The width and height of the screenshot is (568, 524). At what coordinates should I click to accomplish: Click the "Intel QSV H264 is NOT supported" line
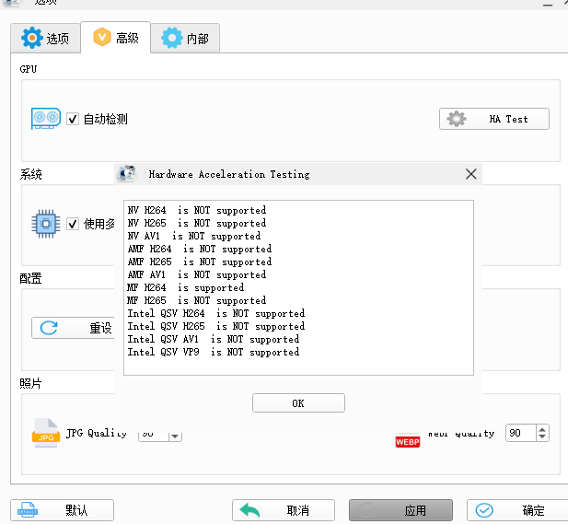[216, 313]
